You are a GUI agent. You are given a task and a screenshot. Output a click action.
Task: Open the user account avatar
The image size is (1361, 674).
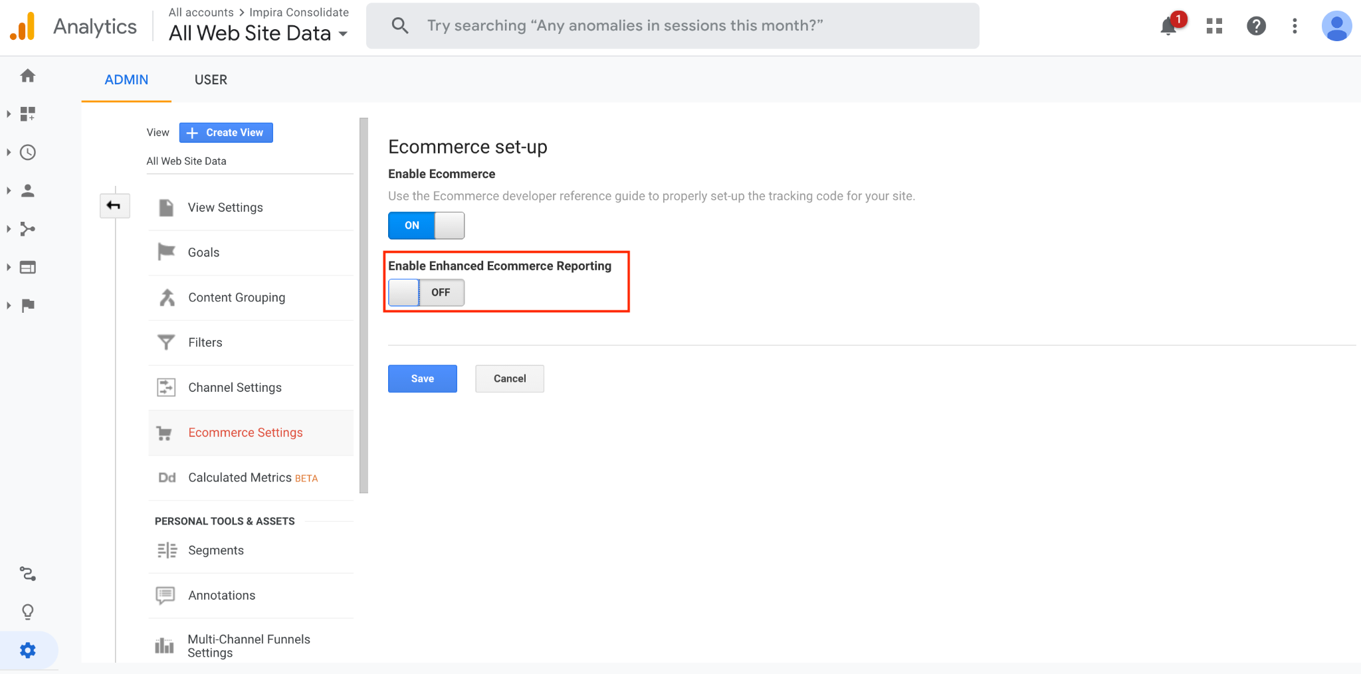point(1336,26)
